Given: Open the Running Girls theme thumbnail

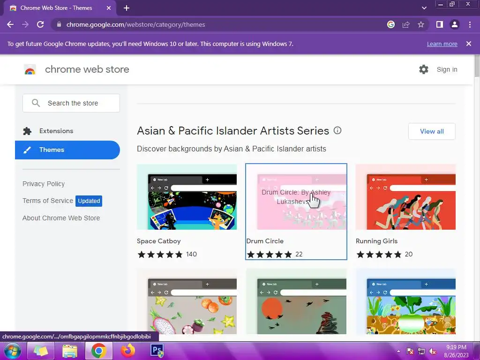Looking at the screenshot, I should point(405,197).
